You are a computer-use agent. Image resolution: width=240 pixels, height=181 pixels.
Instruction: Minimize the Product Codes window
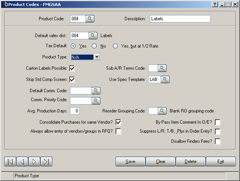click(222, 4)
